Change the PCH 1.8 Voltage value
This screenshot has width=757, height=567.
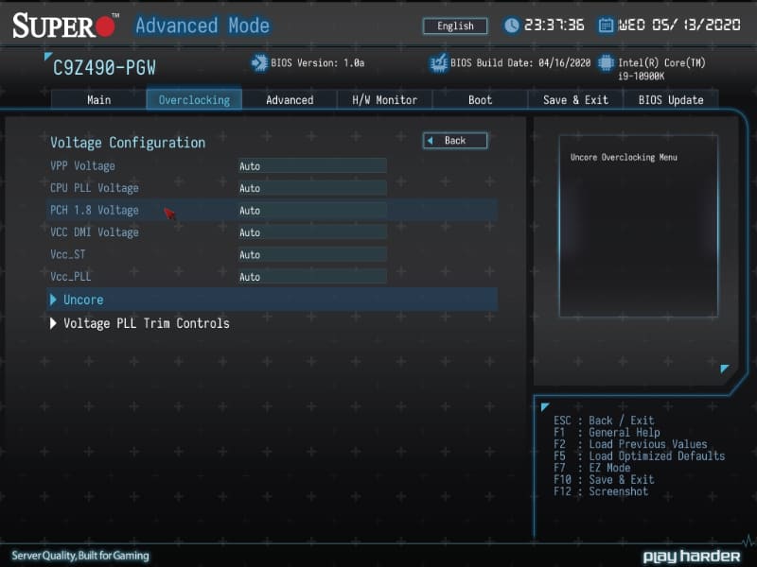[312, 210]
